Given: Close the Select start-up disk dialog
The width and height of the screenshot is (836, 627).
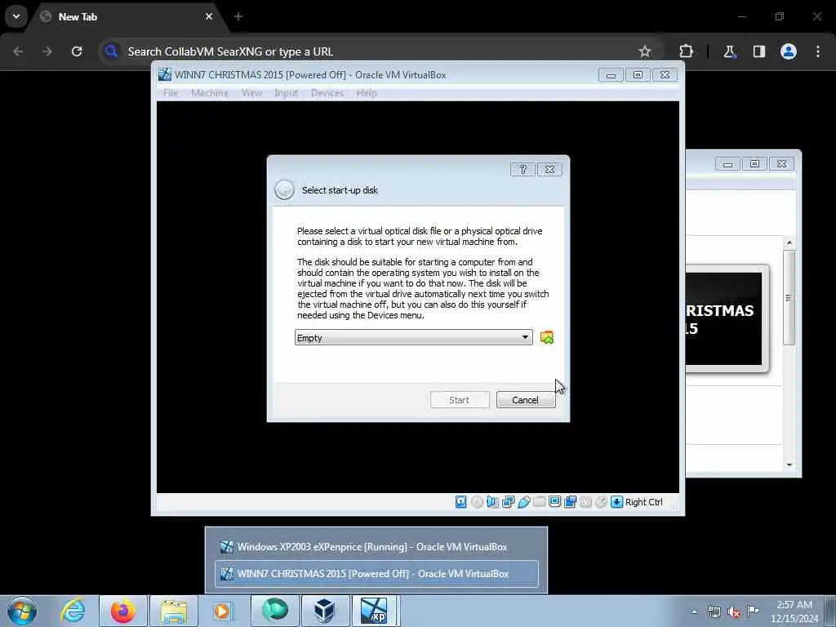Looking at the screenshot, I should pos(549,169).
